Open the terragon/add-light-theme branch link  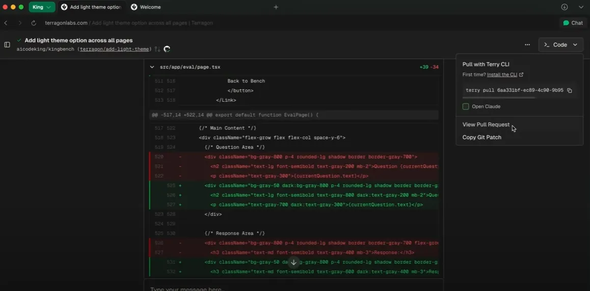[x=115, y=49]
